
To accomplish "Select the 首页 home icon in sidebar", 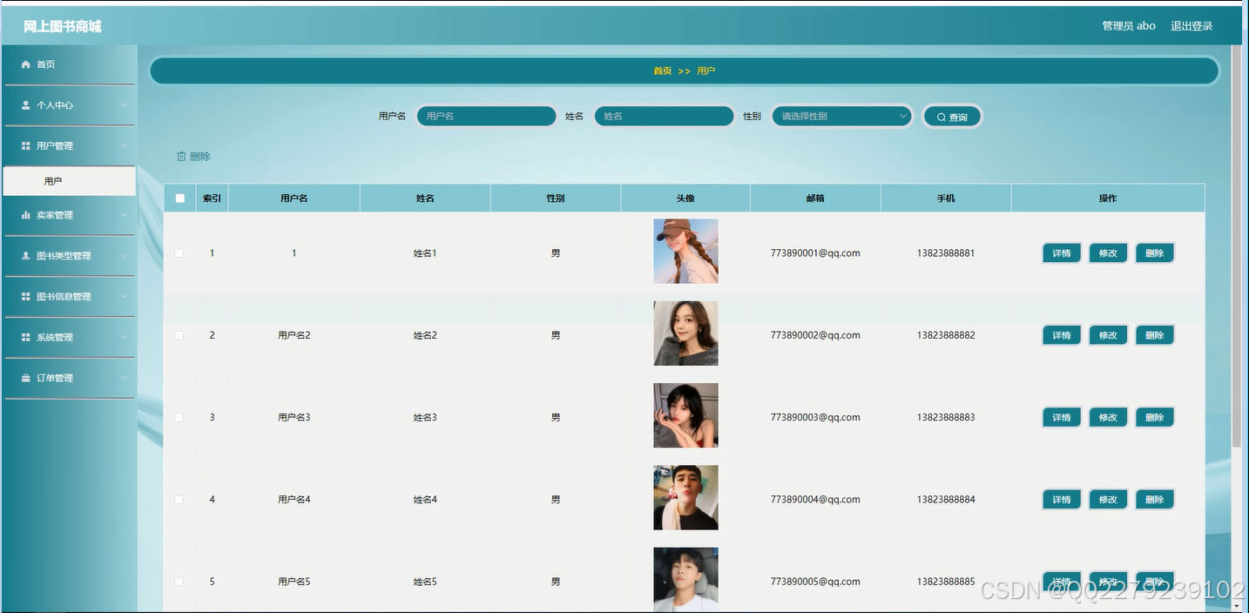I will tap(25, 64).
